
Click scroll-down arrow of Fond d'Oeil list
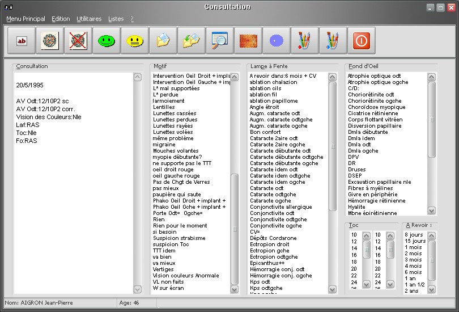(x=431, y=210)
